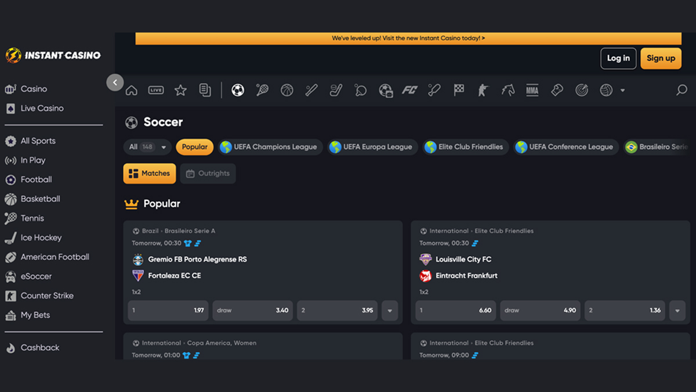696x392 pixels.
Task: Filter by UEFA Champions League
Action: coord(270,147)
